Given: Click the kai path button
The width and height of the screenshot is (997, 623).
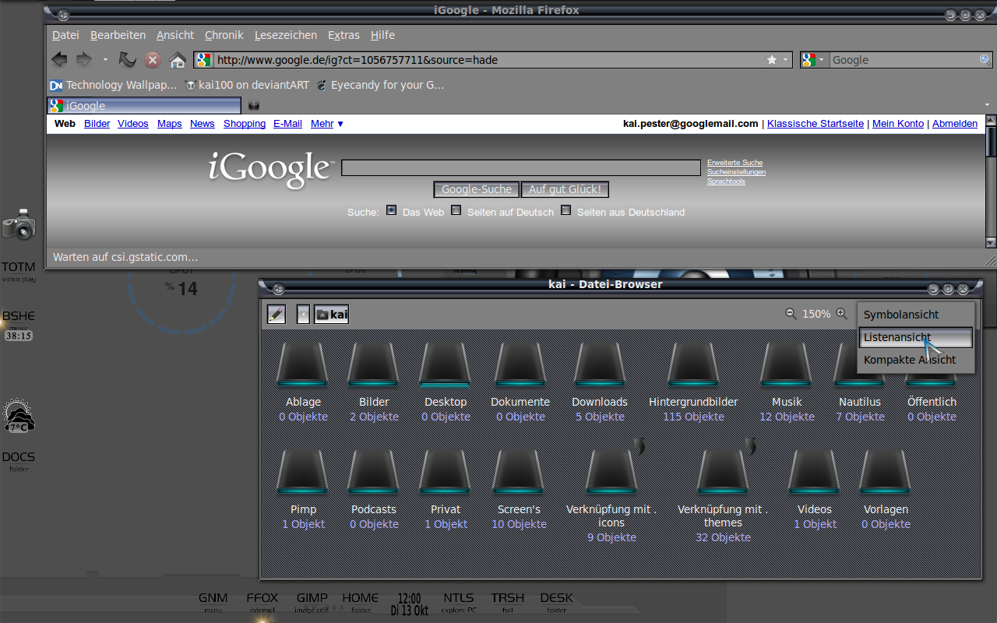Looking at the screenshot, I should click(x=331, y=314).
